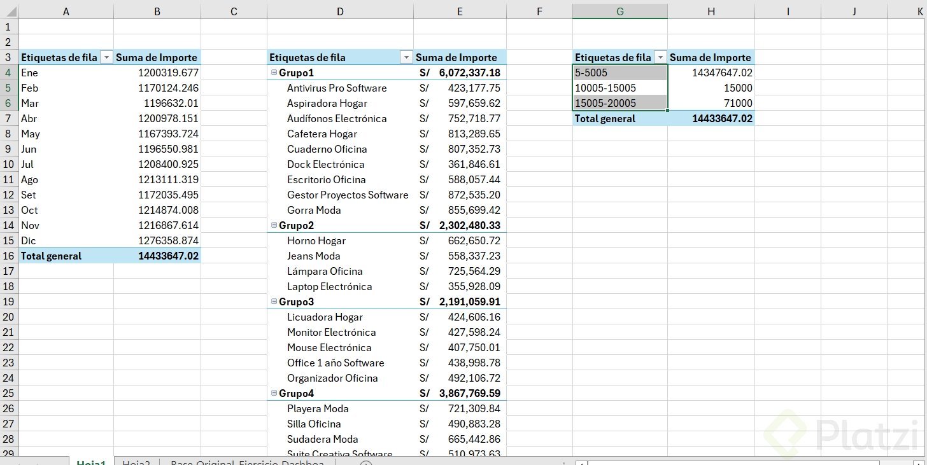927x465 pixels.
Task: Select the Antivirus Pro Software row label
Action: click(337, 88)
